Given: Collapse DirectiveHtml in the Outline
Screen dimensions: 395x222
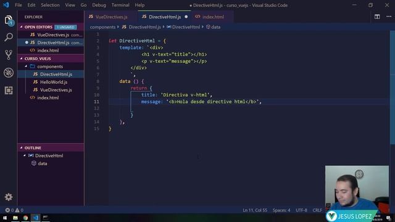Looking at the screenshot, I should (25, 155).
